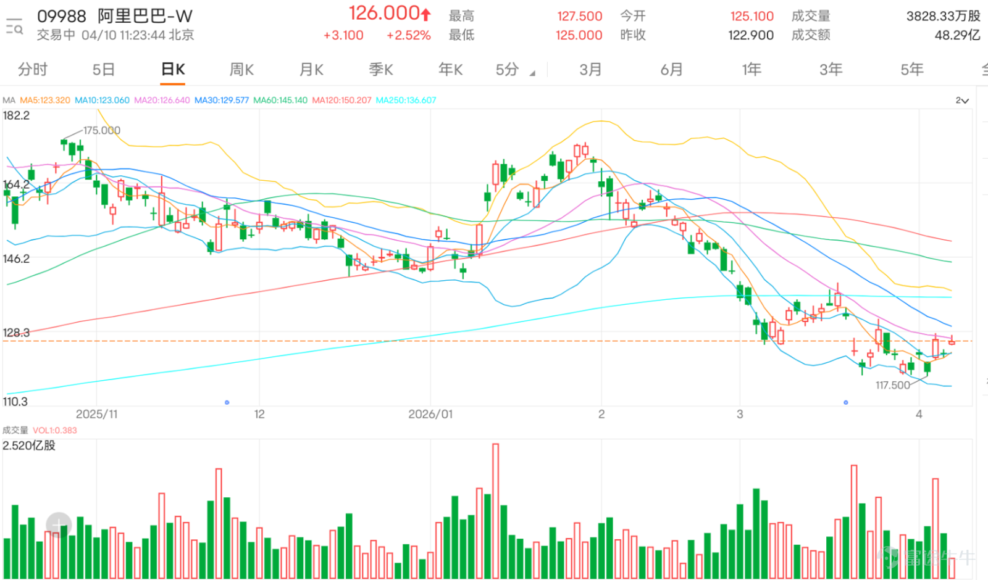This screenshot has height=580, width=988.
Task: Click the 最高 value 127.500
Action: point(579,16)
